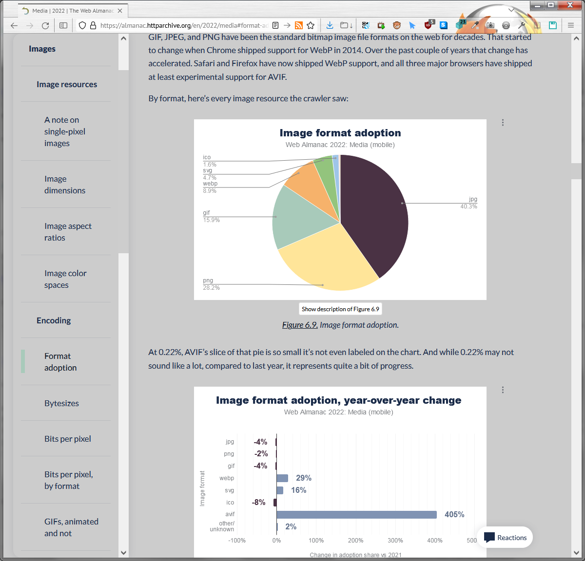Toggle reader view for this page
The width and height of the screenshot is (585, 561).
coord(275,25)
